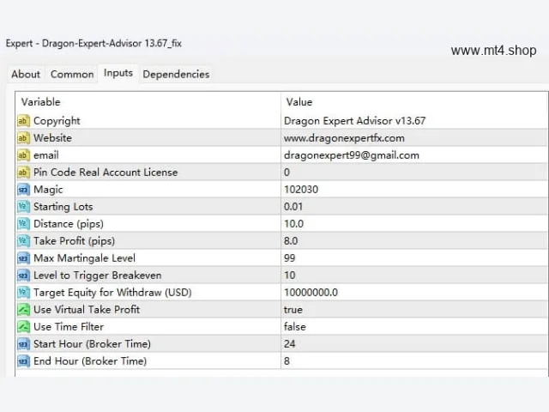Select the Inputs tab

[118, 73]
